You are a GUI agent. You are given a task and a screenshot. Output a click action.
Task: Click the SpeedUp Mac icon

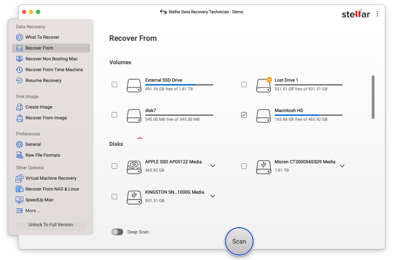[x=19, y=200]
